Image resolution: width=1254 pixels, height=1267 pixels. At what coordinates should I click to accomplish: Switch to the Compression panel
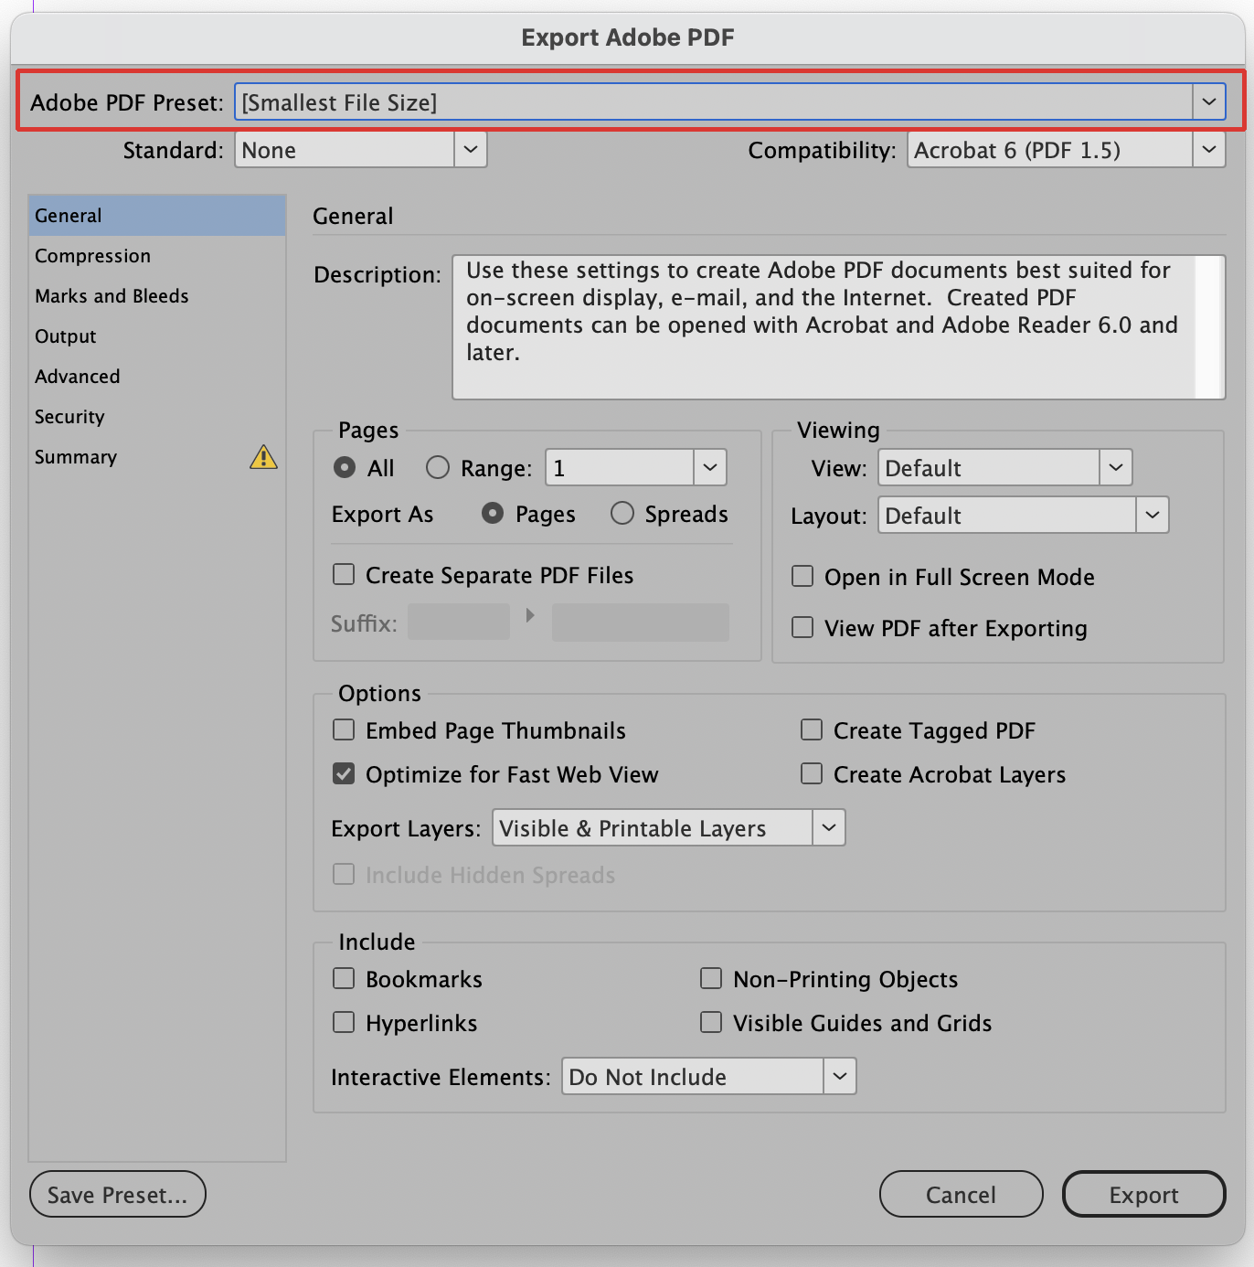92,256
